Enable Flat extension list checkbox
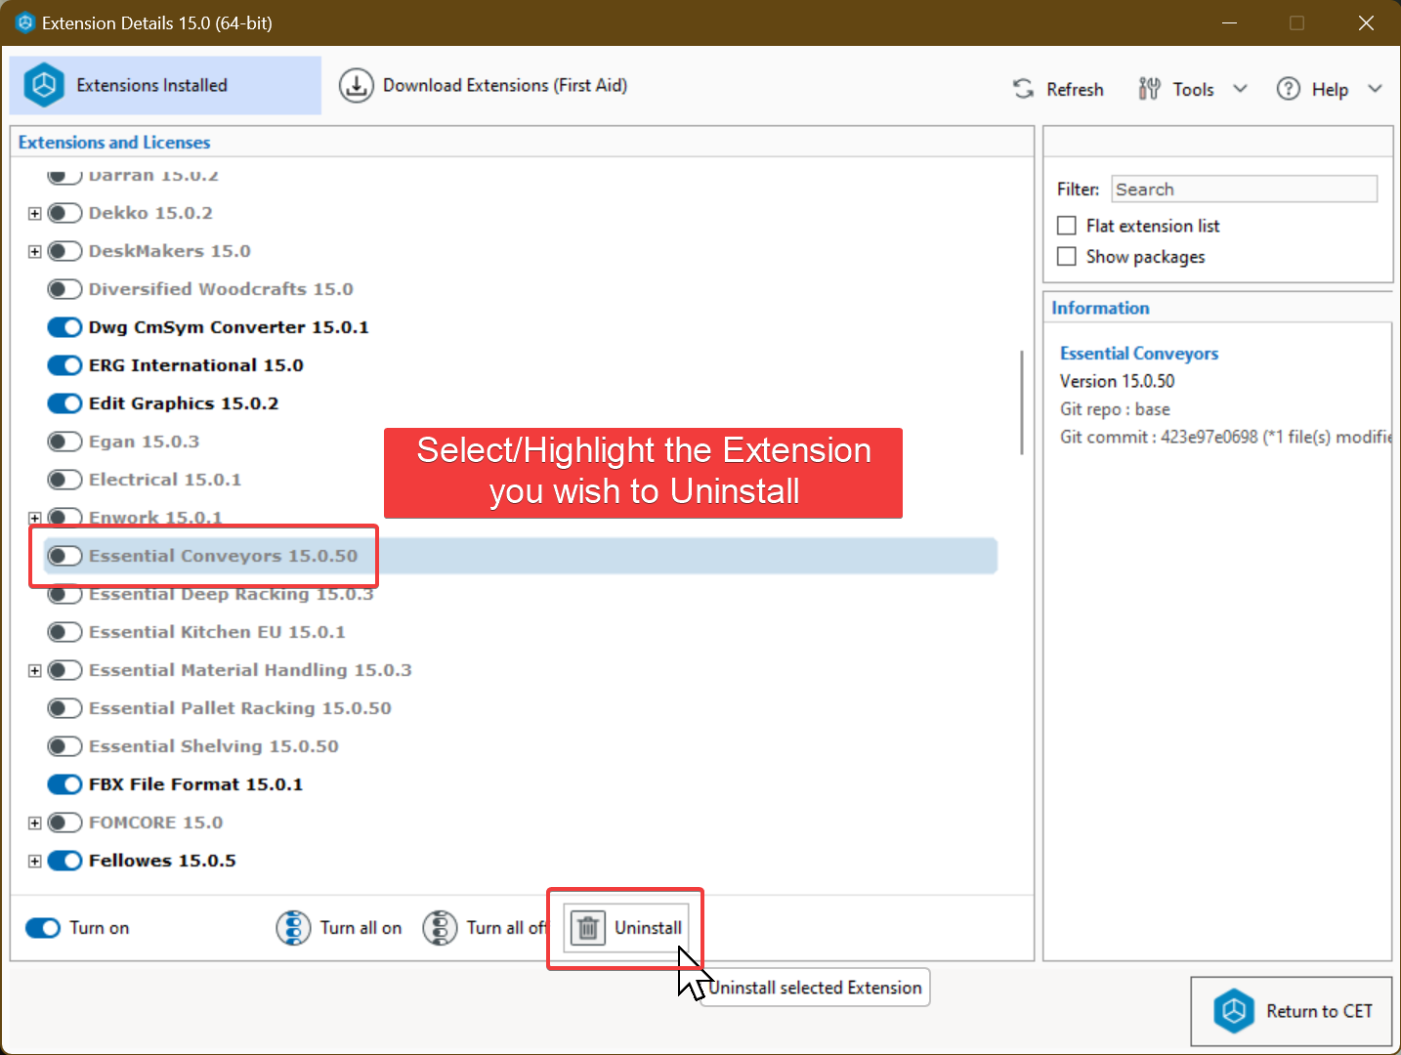 coord(1067,226)
